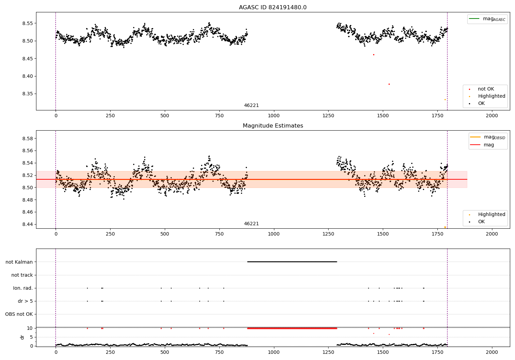The width and height of the screenshot is (515, 360).
Task: Click the orange line swatch for mag OBSID
Action: pyautogui.click(x=476, y=137)
